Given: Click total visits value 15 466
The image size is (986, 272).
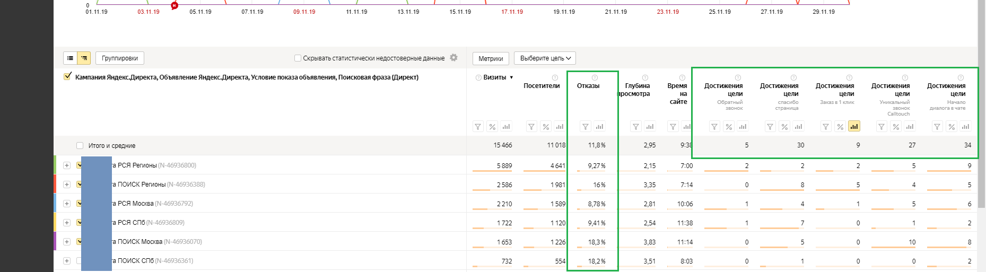Looking at the screenshot, I should point(503,145).
